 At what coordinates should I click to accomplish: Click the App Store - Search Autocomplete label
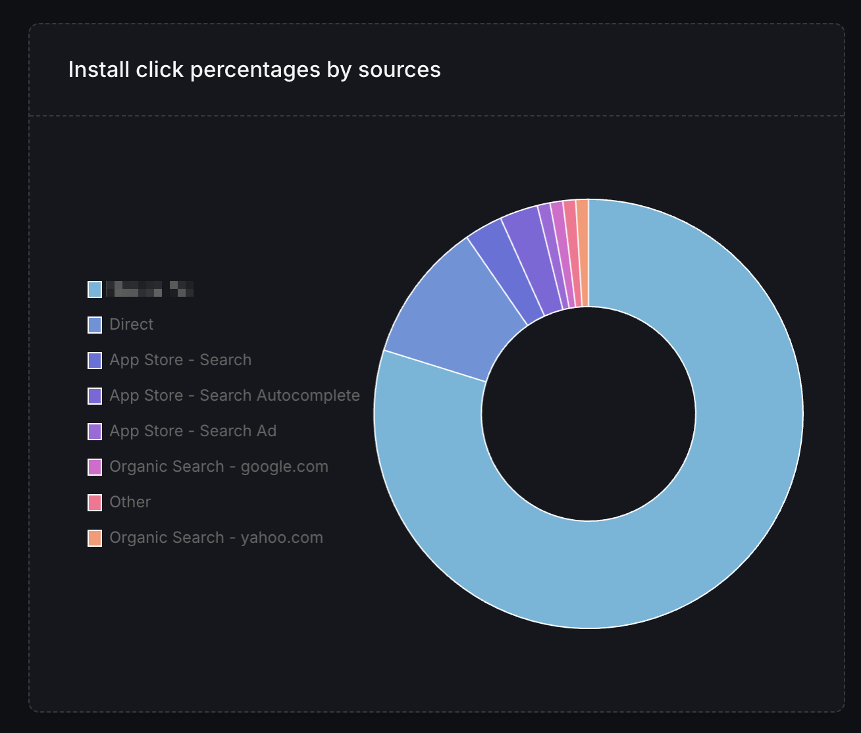tap(234, 395)
